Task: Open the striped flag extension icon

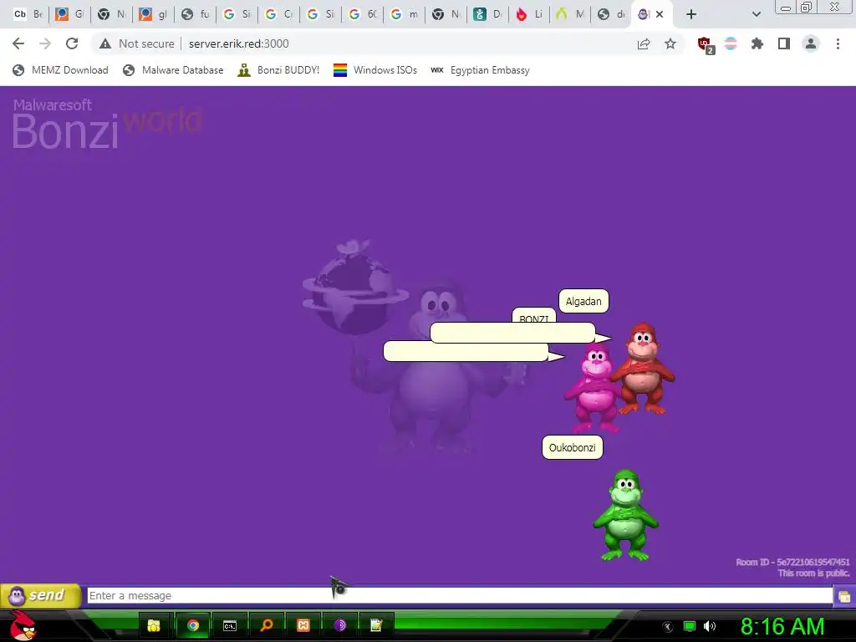Action: (x=731, y=43)
